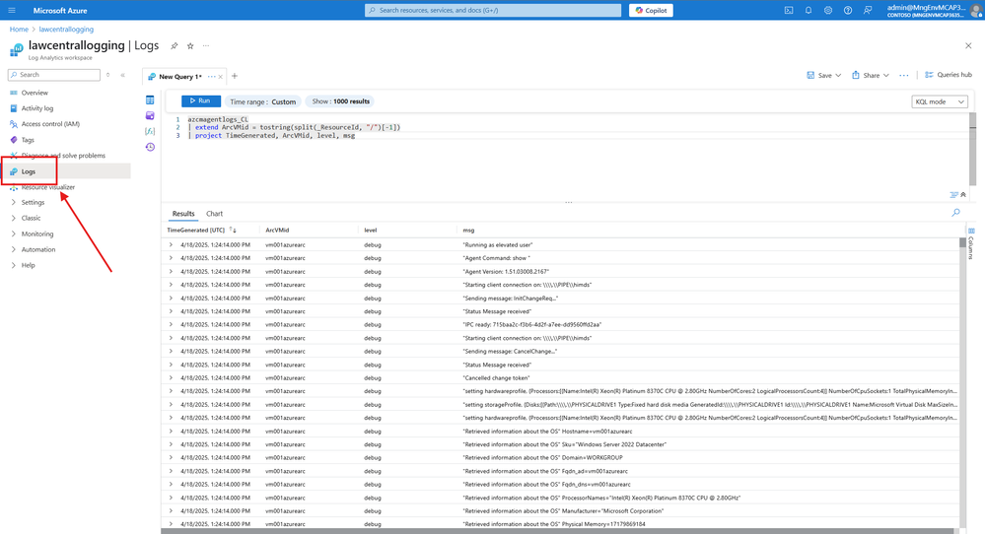Open more options next to star
The width and height of the screenshot is (985, 534).
point(206,45)
